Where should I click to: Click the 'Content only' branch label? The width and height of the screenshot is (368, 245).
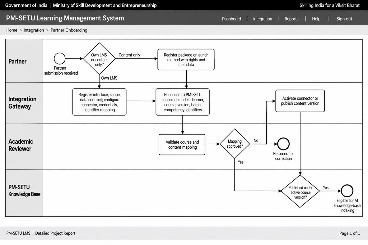coord(129,55)
